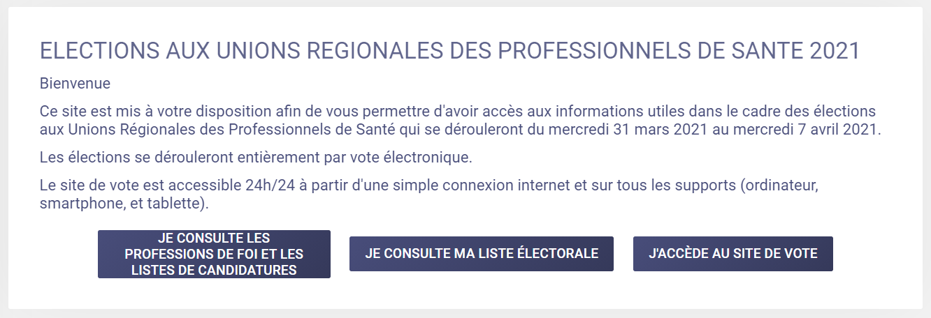The image size is (931, 318).
Task: Click the "Bienvenue" welcome text
Action: click(x=75, y=84)
